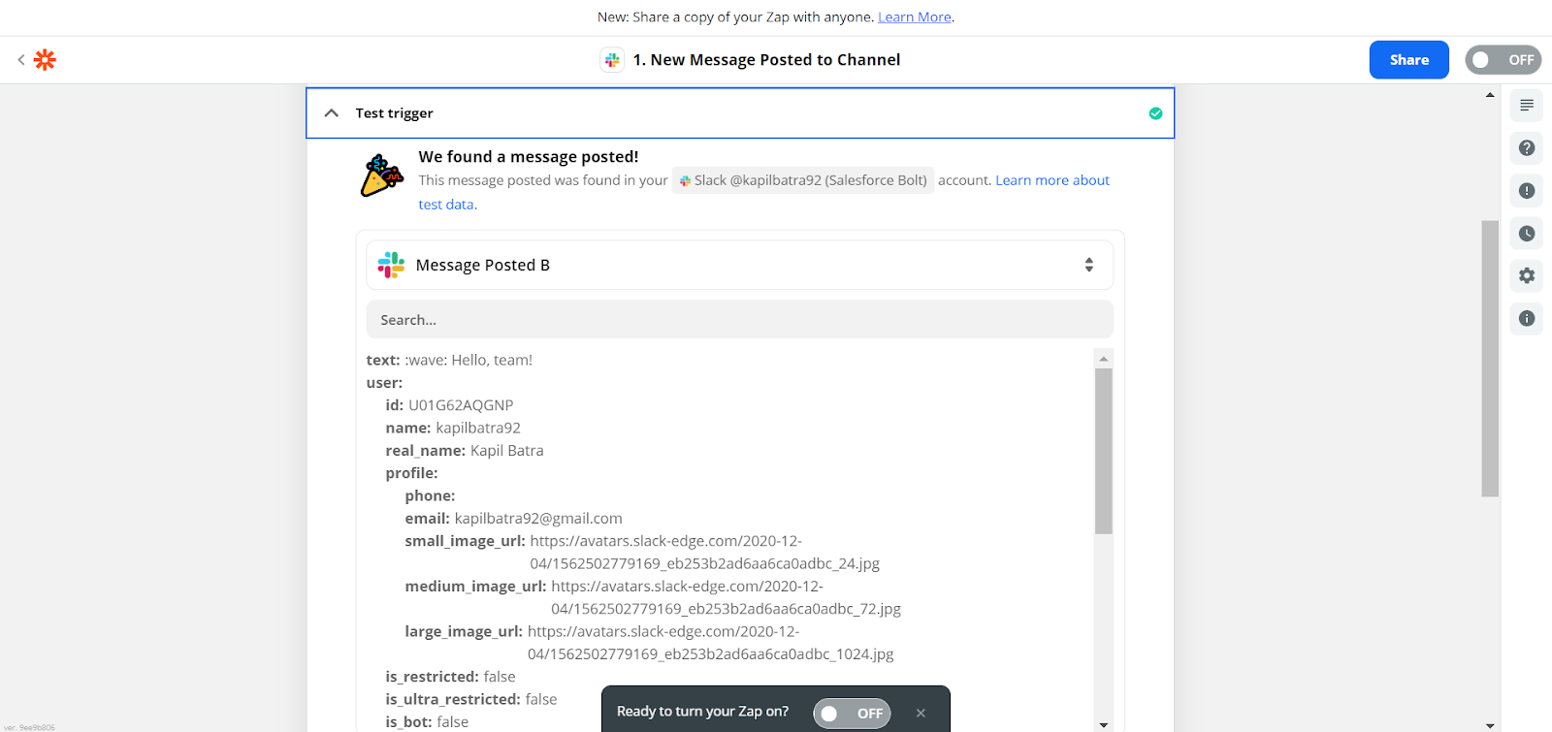Image resolution: width=1552 pixels, height=732 pixels.
Task: Click the small_image_url avatar link value
Action: 704,553
